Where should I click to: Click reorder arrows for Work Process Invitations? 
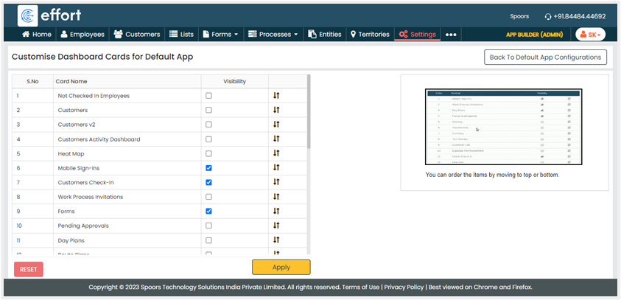tap(276, 197)
